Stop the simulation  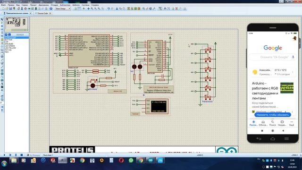click(x=22, y=155)
